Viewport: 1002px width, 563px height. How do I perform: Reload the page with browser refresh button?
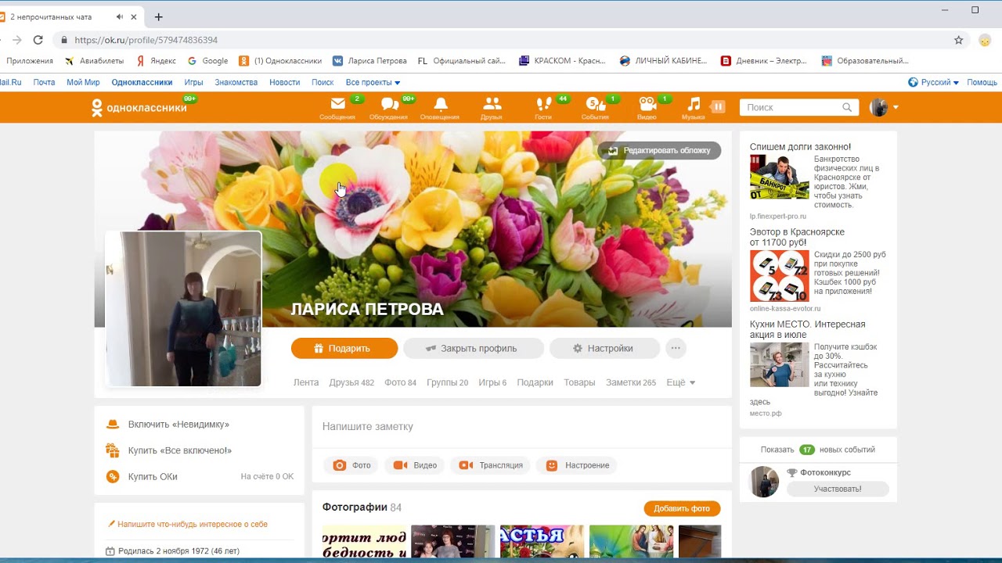tap(38, 40)
